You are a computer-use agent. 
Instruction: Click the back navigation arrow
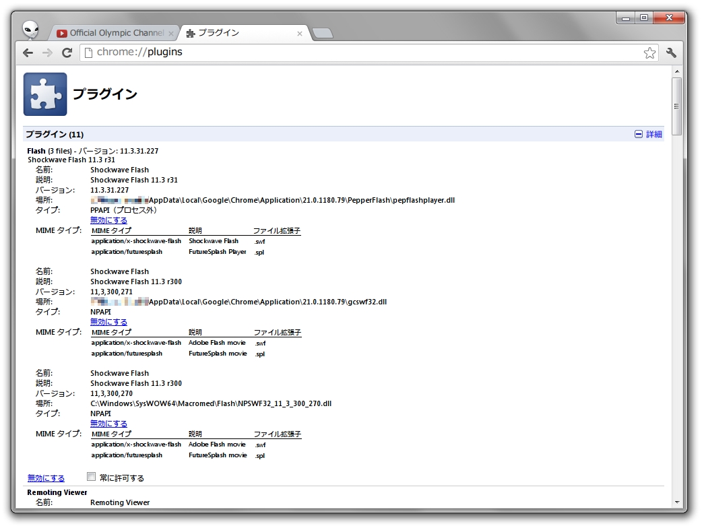point(27,52)
